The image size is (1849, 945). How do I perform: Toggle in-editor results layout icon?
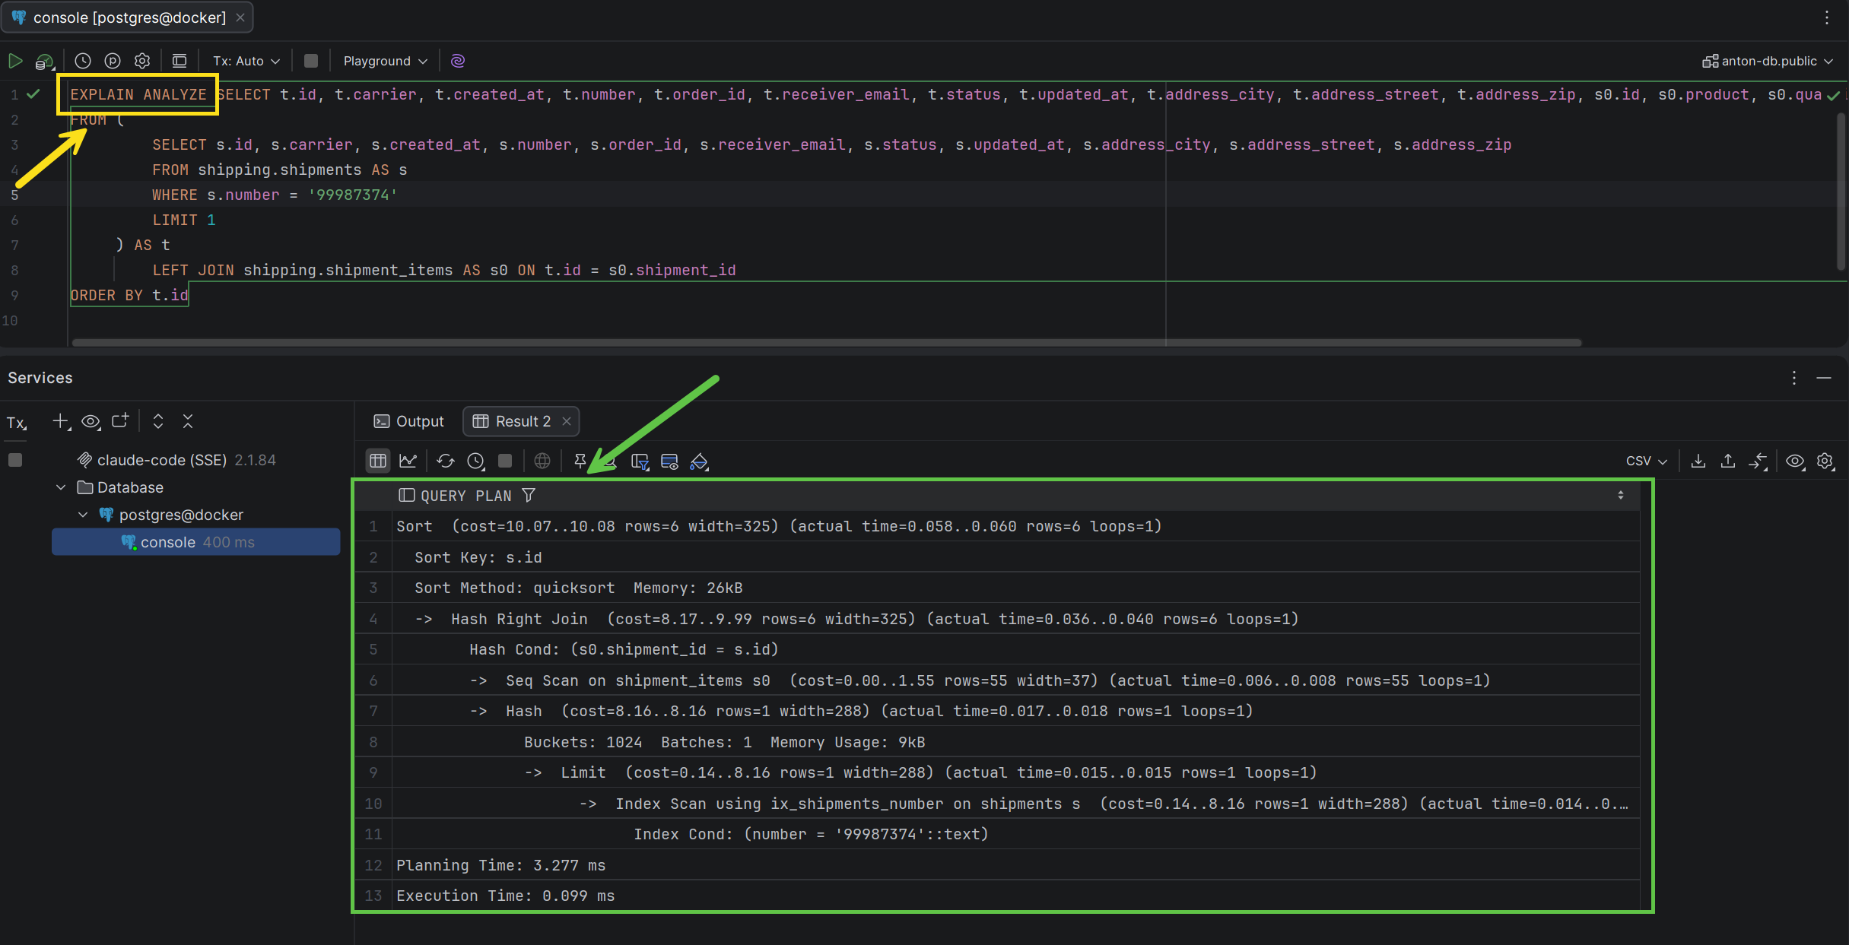(179, 61)
